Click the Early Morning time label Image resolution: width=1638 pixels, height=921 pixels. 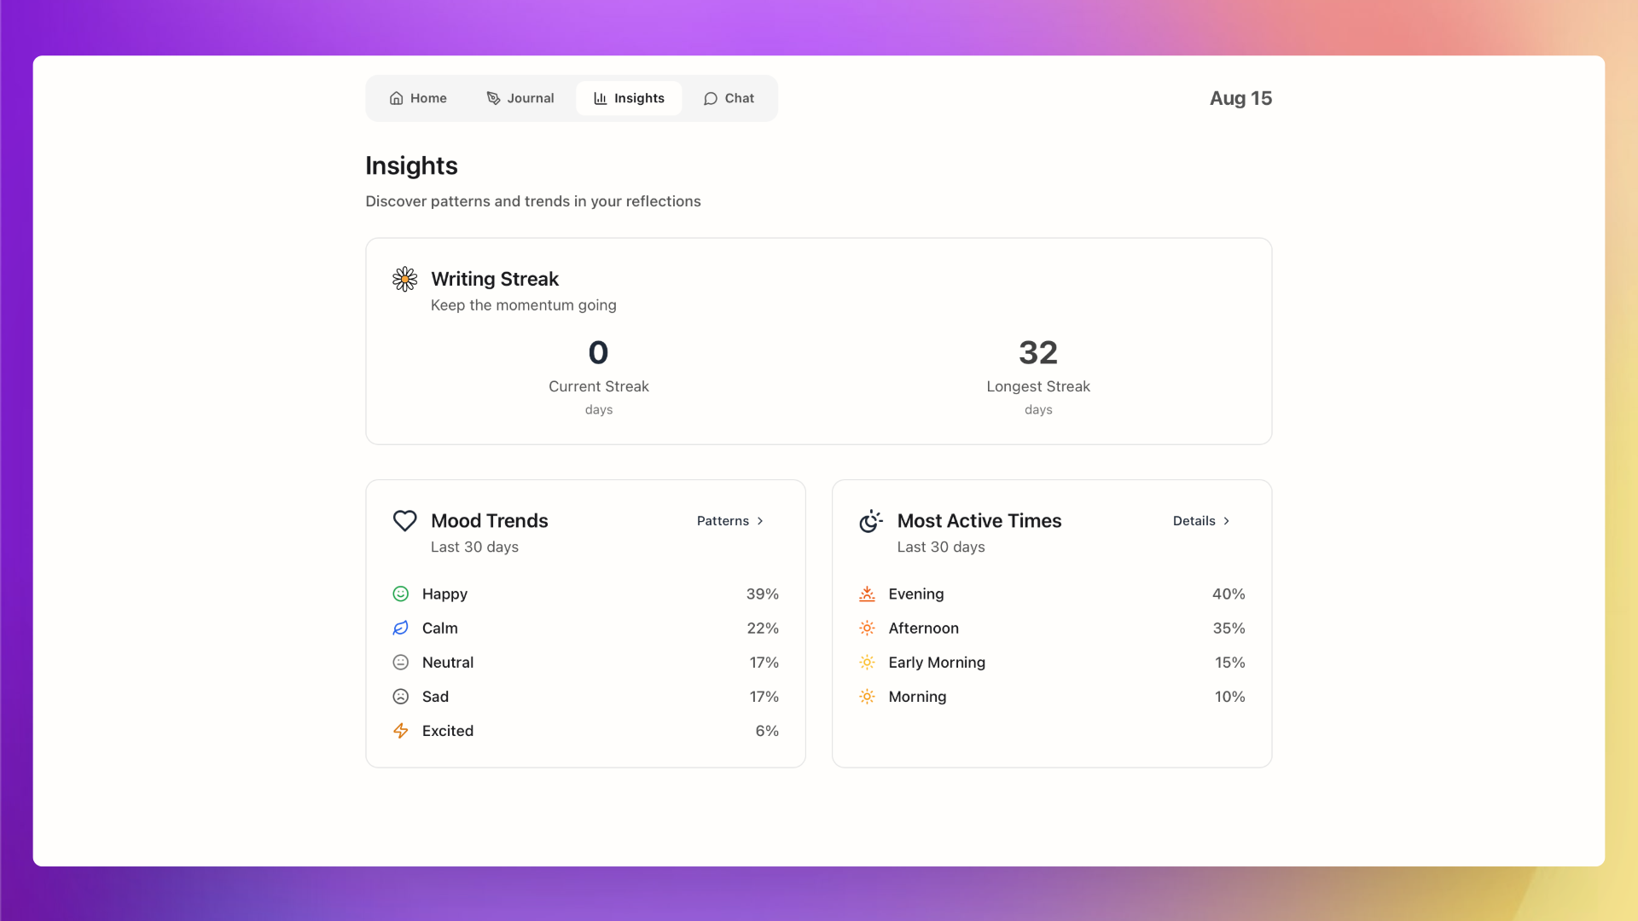click(937, 662)
